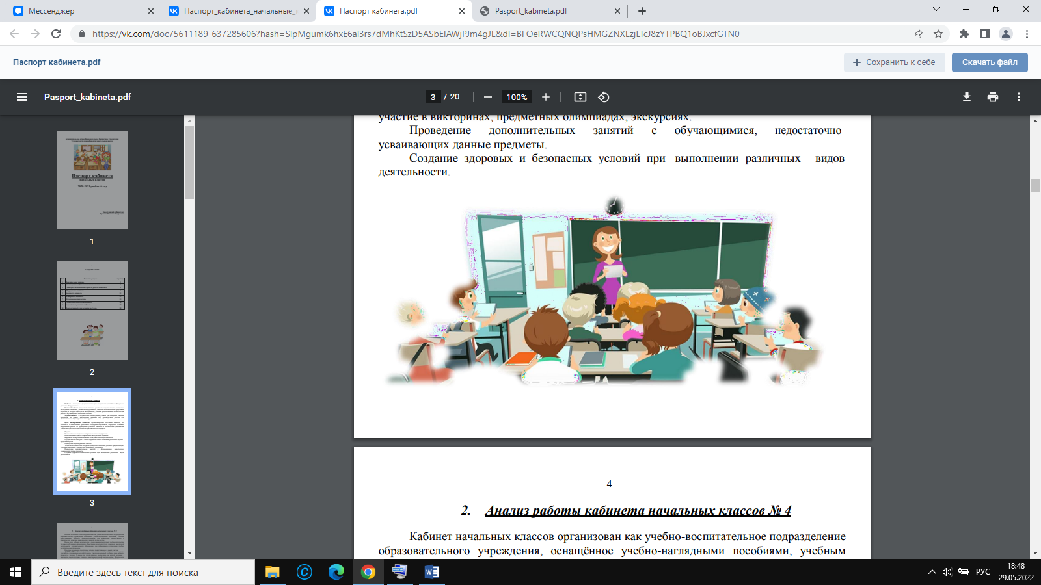Open the blue C app on taskbar
Screen dimensions: 1041x585
304,572
